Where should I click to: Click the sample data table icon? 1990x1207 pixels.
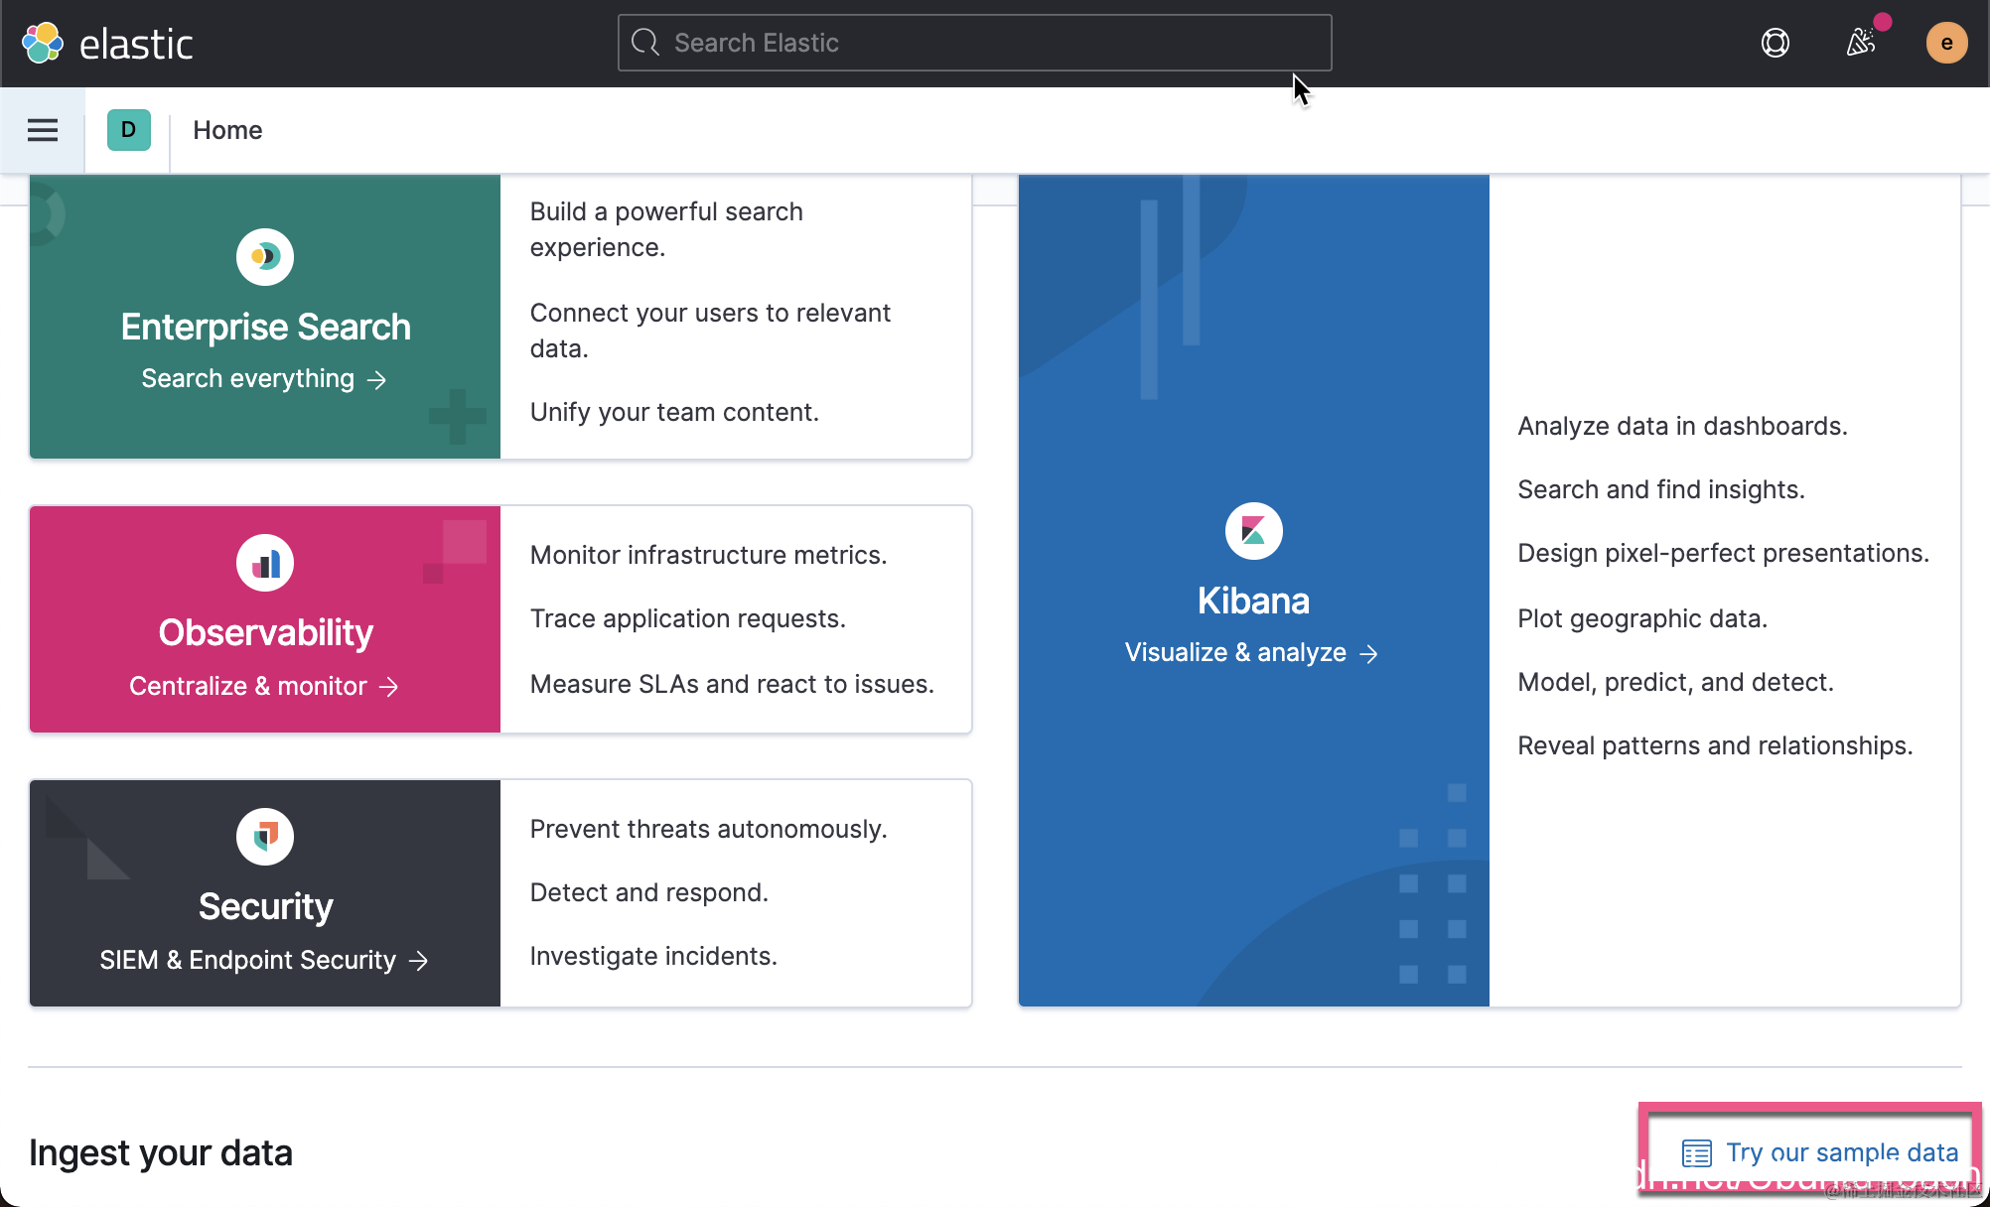click(x=1696, y=1153)
